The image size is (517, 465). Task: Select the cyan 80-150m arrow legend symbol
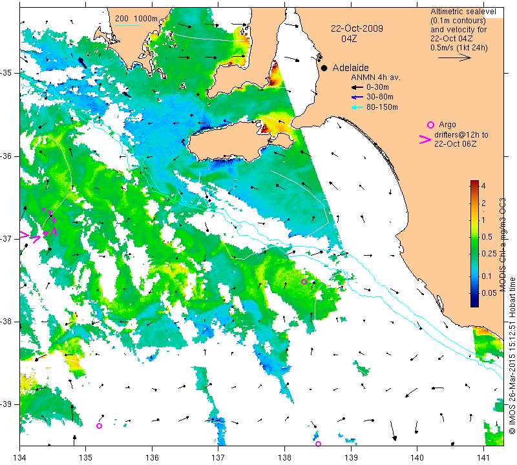point(357,107)
